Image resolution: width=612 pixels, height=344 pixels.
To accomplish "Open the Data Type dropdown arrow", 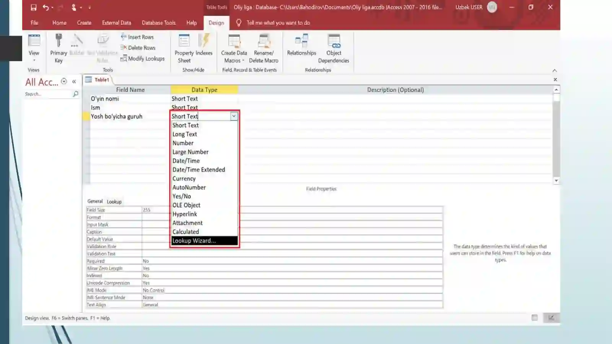I will (x=234, y=116).
